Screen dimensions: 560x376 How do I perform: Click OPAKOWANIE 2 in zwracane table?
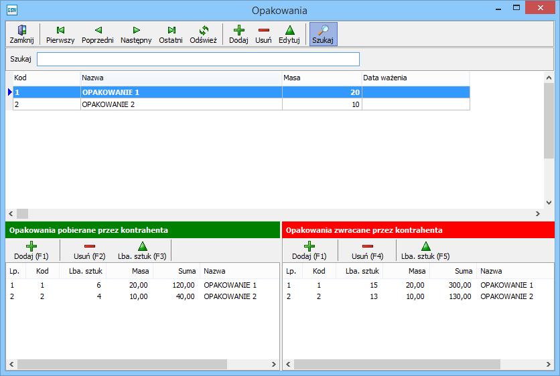[507, 296]
